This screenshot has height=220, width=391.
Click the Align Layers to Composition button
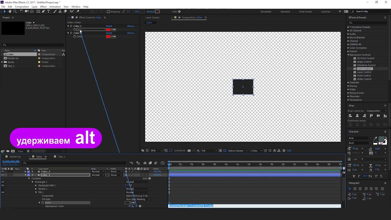coord(376,111)
